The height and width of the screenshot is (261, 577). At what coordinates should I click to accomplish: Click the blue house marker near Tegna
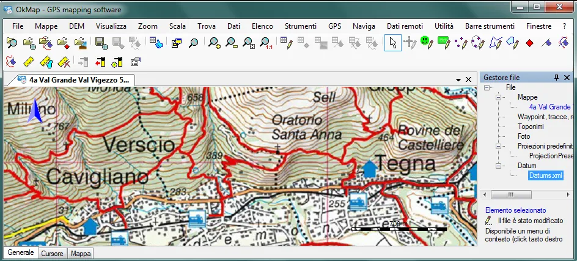tap(369, 169)
